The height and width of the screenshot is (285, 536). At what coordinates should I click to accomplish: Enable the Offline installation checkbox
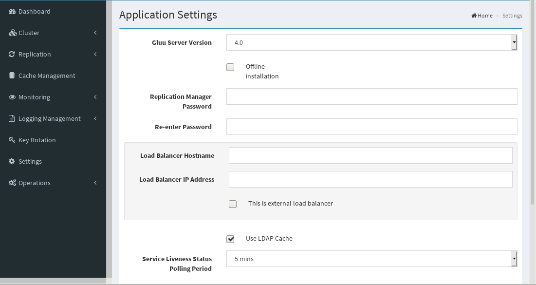[230, 67]
